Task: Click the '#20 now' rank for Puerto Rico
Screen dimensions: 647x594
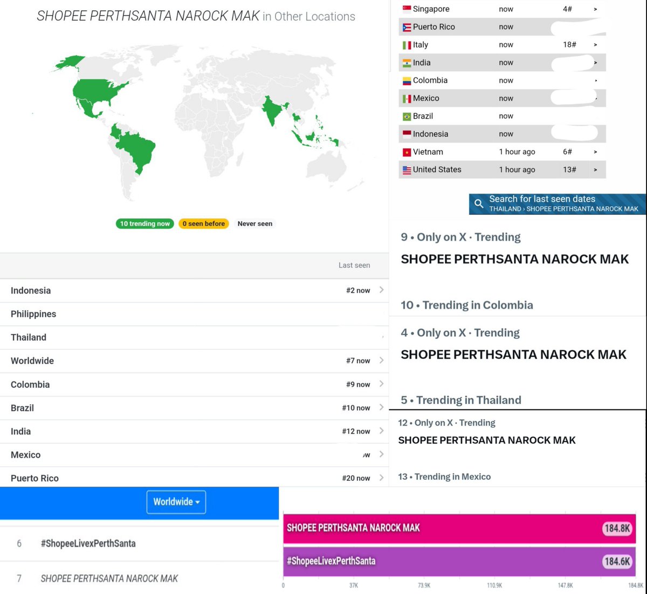Action: click(356, 478)
